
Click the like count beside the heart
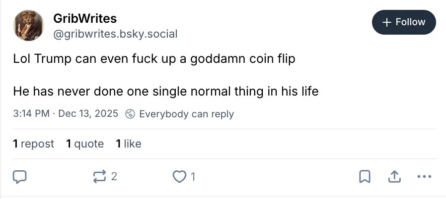coord(193,176)
